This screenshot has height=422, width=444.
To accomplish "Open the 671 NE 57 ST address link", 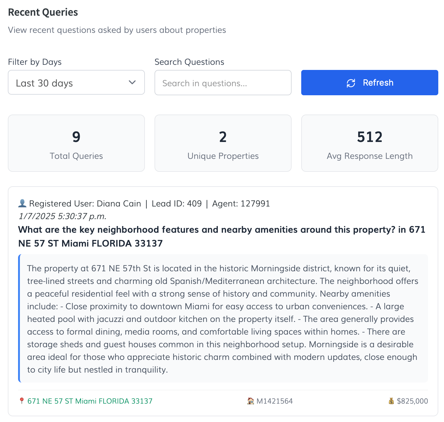I will (90, 401).
